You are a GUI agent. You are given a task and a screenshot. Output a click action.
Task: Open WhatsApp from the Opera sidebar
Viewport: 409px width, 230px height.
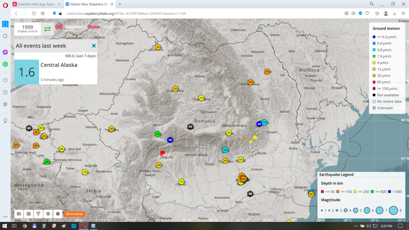click(5, 64)
